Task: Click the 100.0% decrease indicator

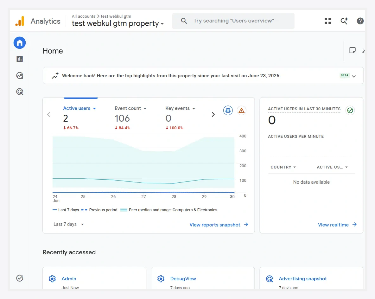Action: [x=174, y=128]
